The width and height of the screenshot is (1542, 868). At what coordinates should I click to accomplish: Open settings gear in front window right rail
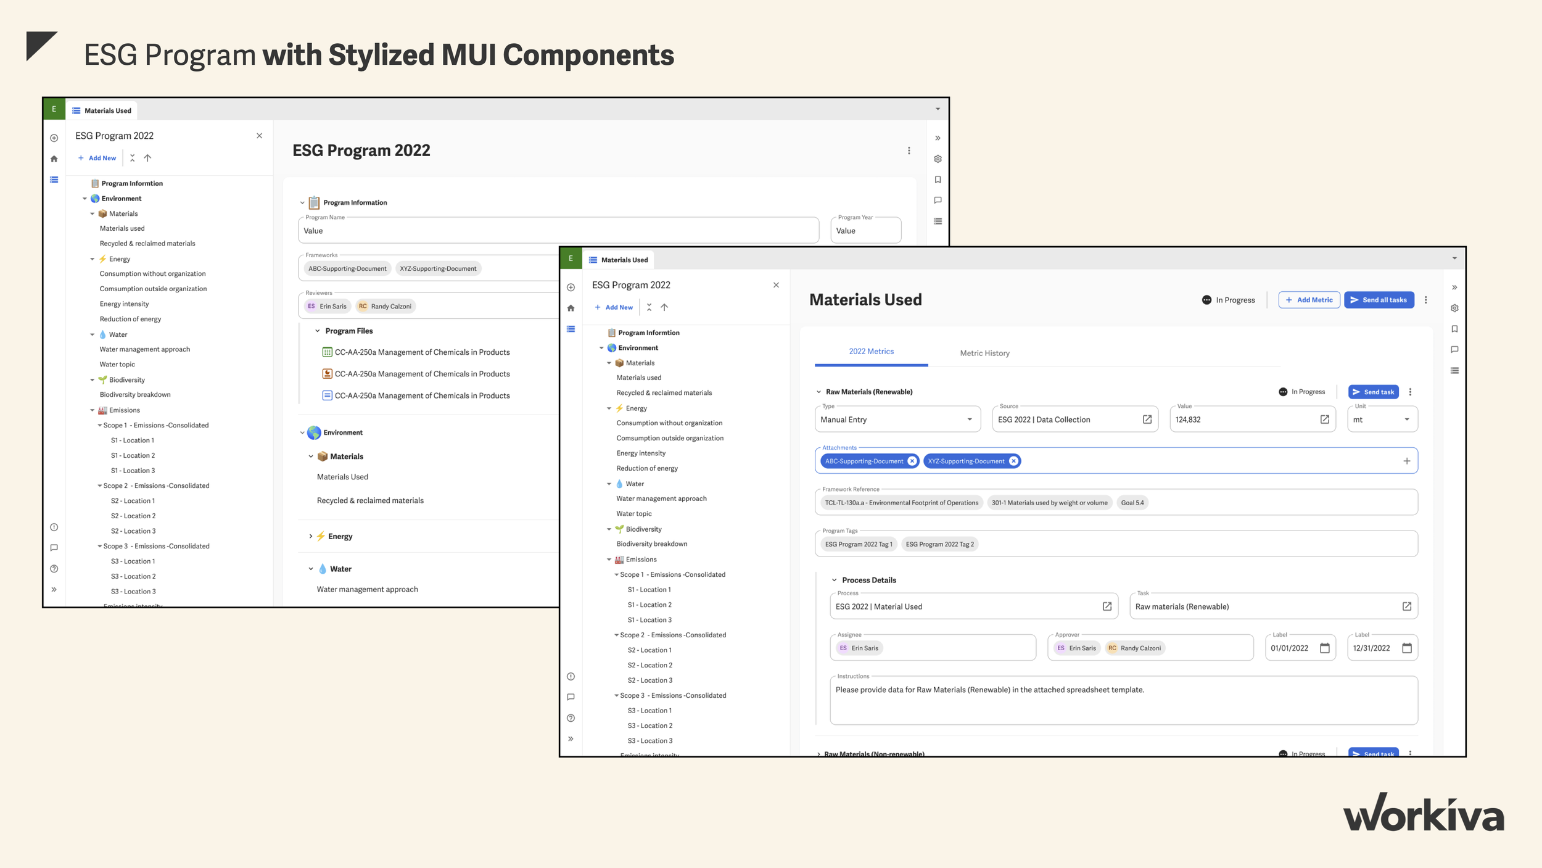click(x=1454, y=308)
